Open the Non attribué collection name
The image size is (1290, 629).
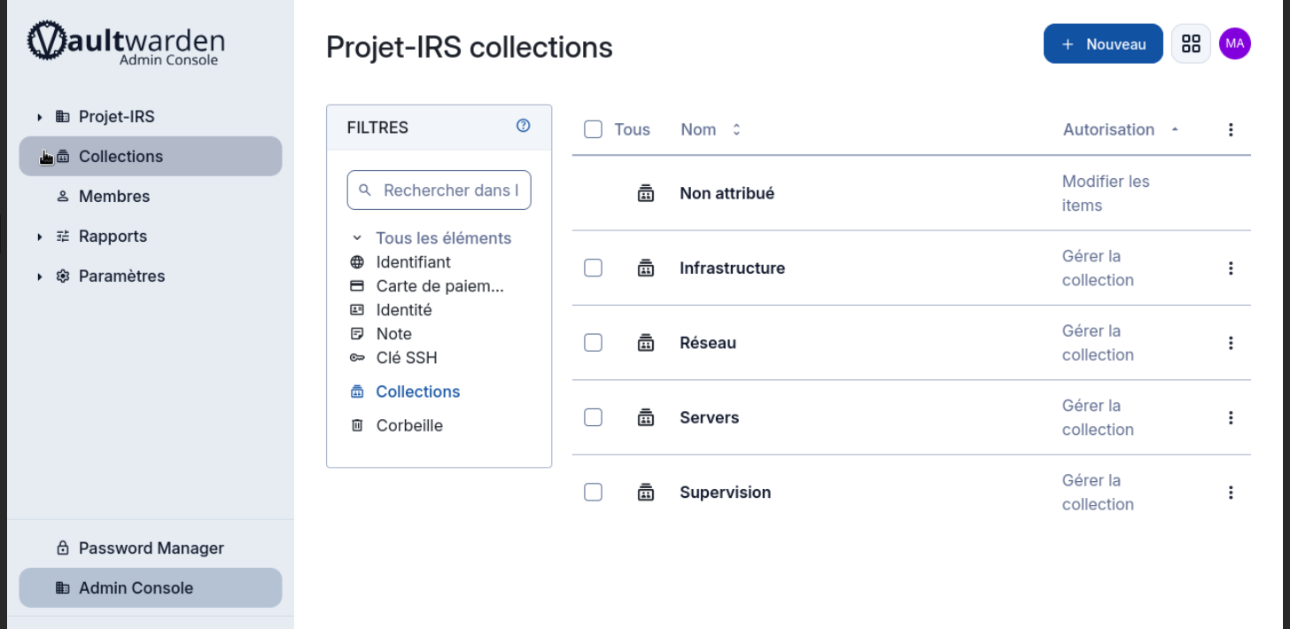[727, 193]
